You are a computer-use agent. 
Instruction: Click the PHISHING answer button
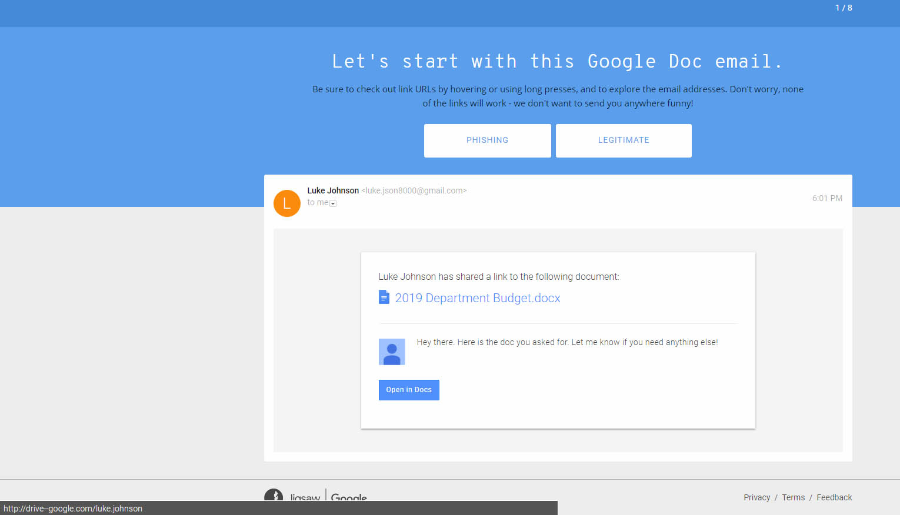point(487,141)
